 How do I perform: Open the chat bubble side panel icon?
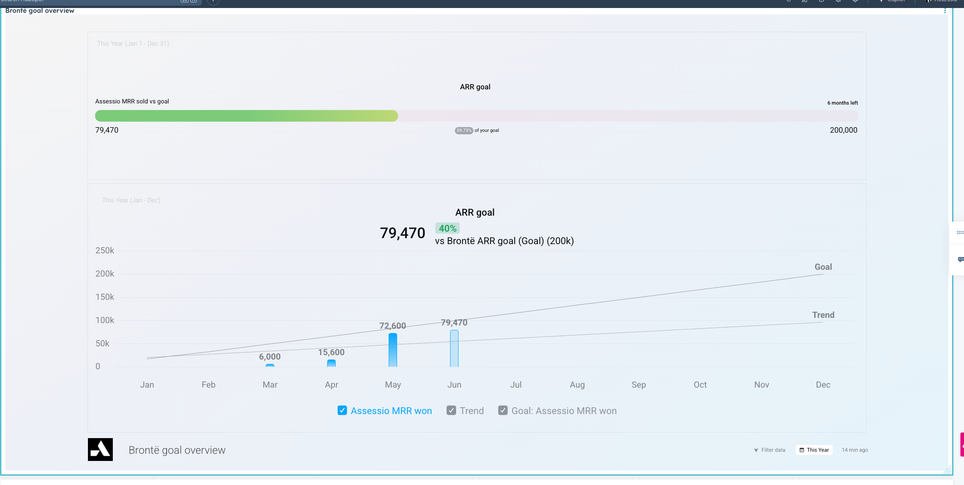[x=960, y=259]
